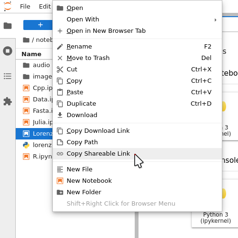Click the clipboard icon beside Paste
Viewport: 238px width, 238px height.
click(60, 92)
